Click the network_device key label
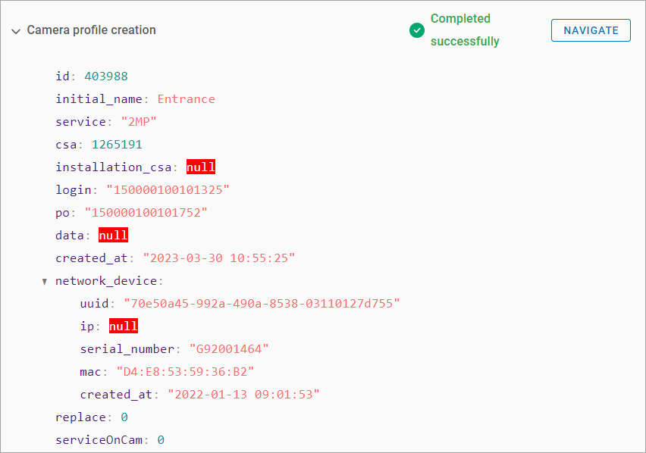Screen dimensions: 646x453 pos(108,281)
